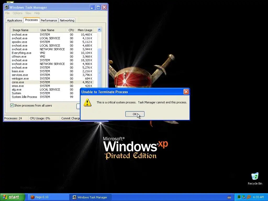Viewport: 268px width, 201px height.
Task: Click the 684 K memory value
Action: click(88, 79)
